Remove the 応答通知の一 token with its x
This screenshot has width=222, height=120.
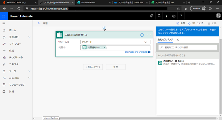click(x=104, y=48)
